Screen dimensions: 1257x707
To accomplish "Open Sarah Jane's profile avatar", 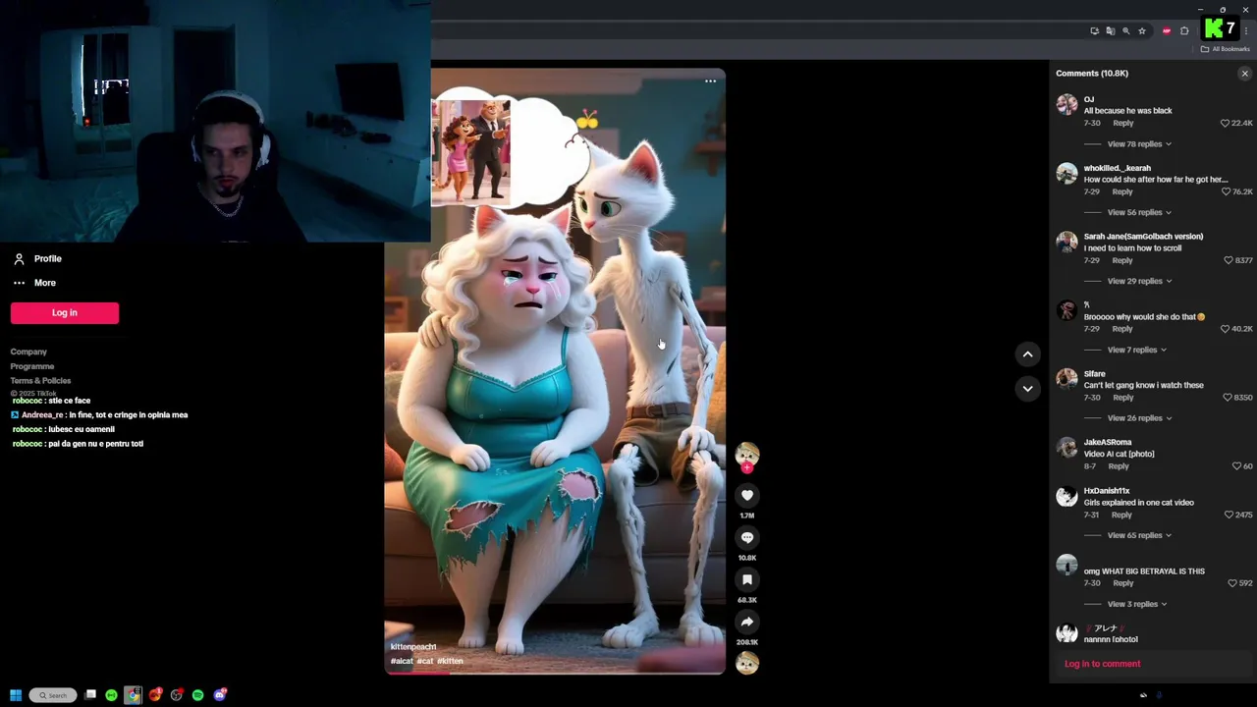I will pos(1066,242).
